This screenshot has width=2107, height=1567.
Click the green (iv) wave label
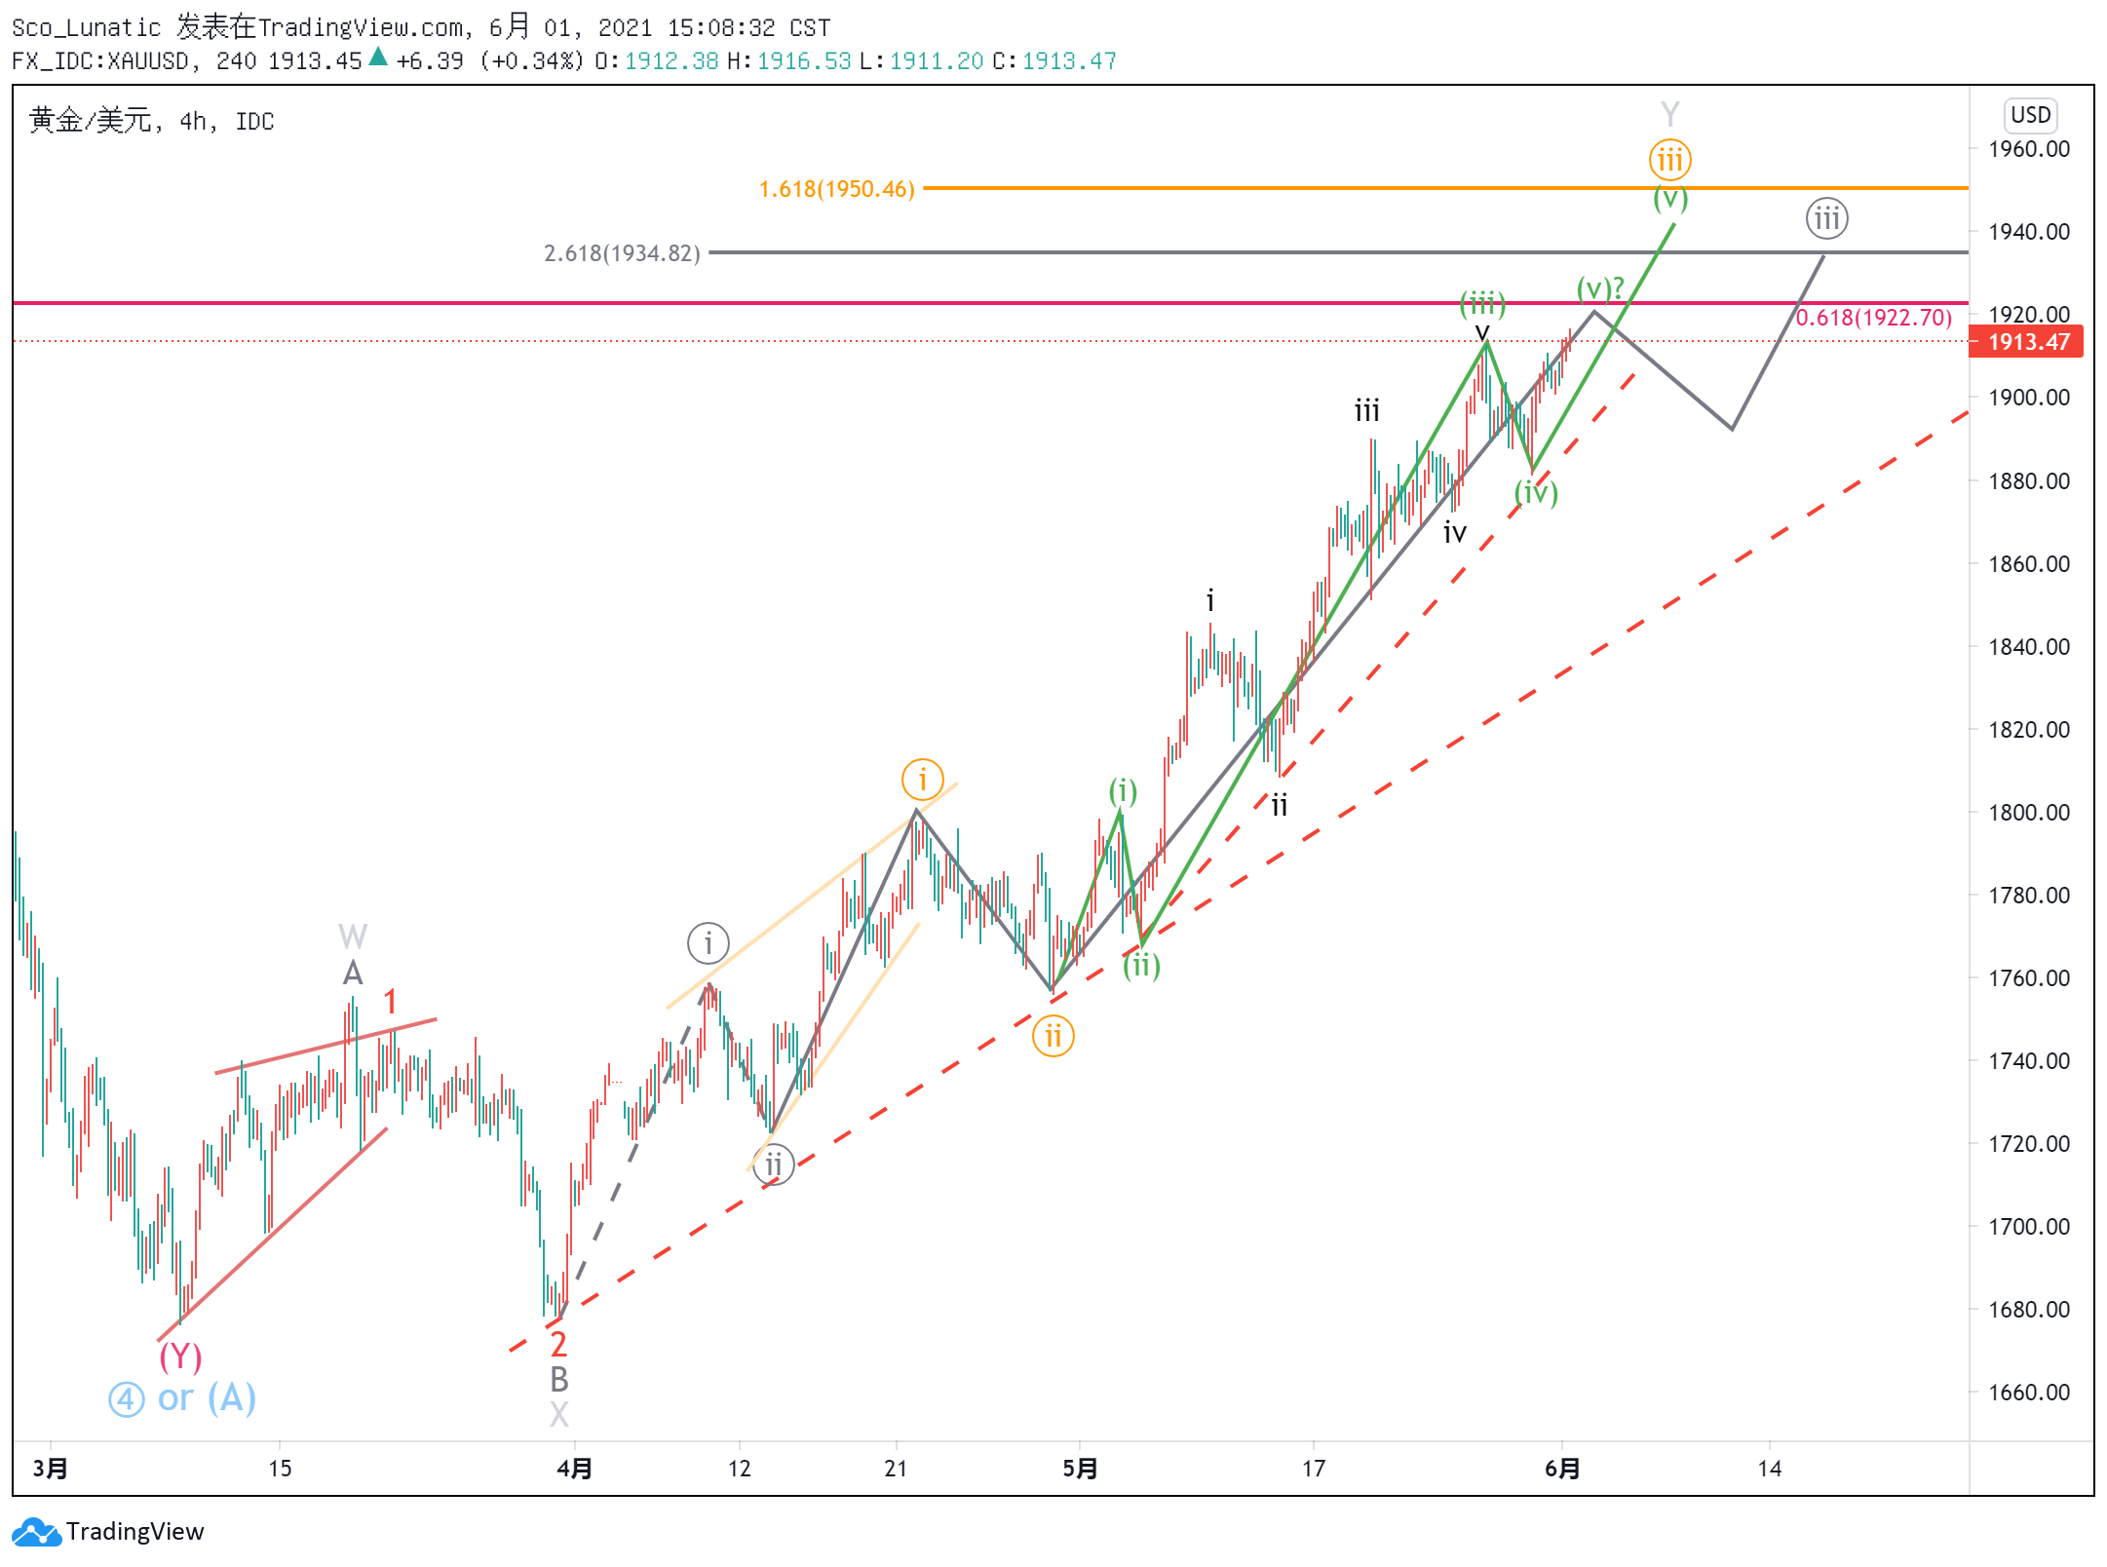1536,493
